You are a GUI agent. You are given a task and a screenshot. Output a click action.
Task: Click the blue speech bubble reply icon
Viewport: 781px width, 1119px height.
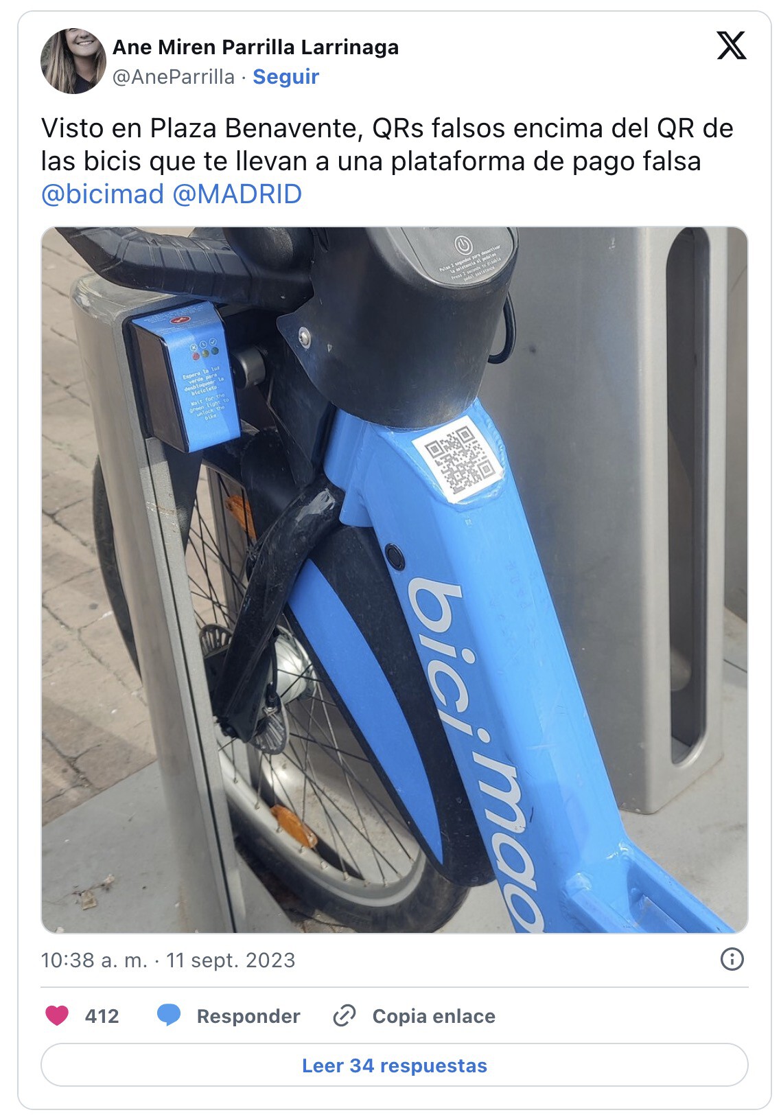tap(169, 1015)
